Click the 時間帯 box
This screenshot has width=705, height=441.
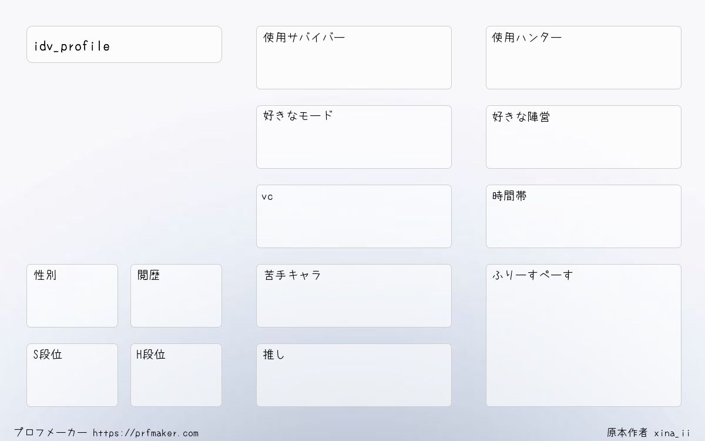(x=583, y=216)
